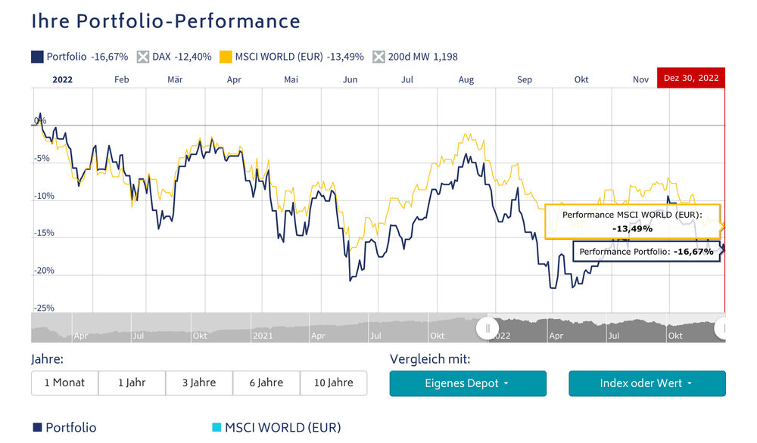Enable the DAX comparison checkbox
Screen dimensions: 757x443
click(x=143, y=57)
